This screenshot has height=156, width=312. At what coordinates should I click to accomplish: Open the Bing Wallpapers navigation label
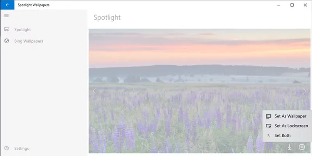(28, 41)
